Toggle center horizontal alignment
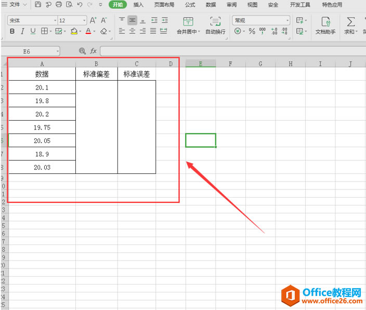Screen dimensions: 366x310 [x=133, y=31]
